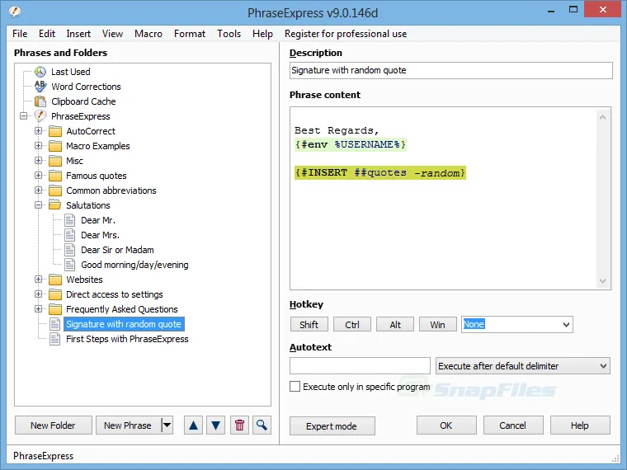Expand the Macro Examples folder
The width and height of the screenshot is (627, 470).
pos(39,145)
